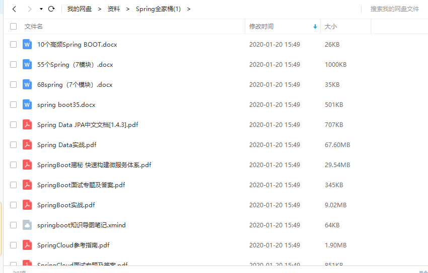428x273 pixels.
Task: Select file name springboot知识导图笔记.xmind
Action: pos(82,225)
